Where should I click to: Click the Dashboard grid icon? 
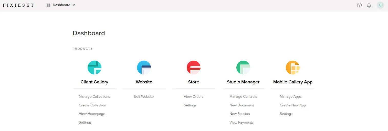point(48,5)
